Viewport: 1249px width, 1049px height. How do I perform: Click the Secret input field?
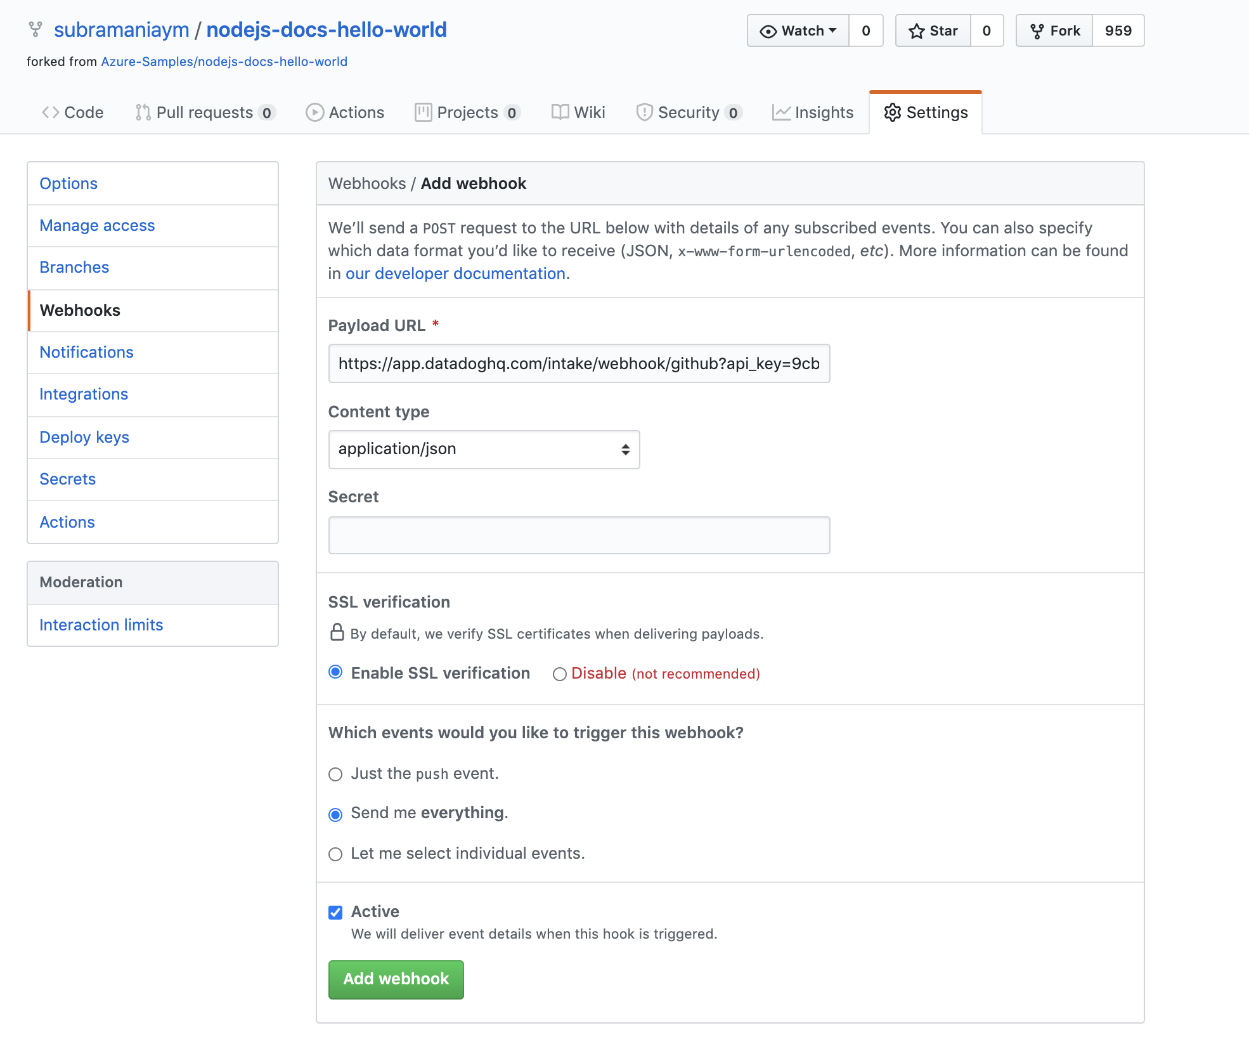click(579, 535)
